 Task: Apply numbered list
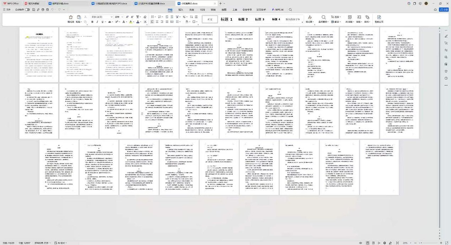click(159, 17)
